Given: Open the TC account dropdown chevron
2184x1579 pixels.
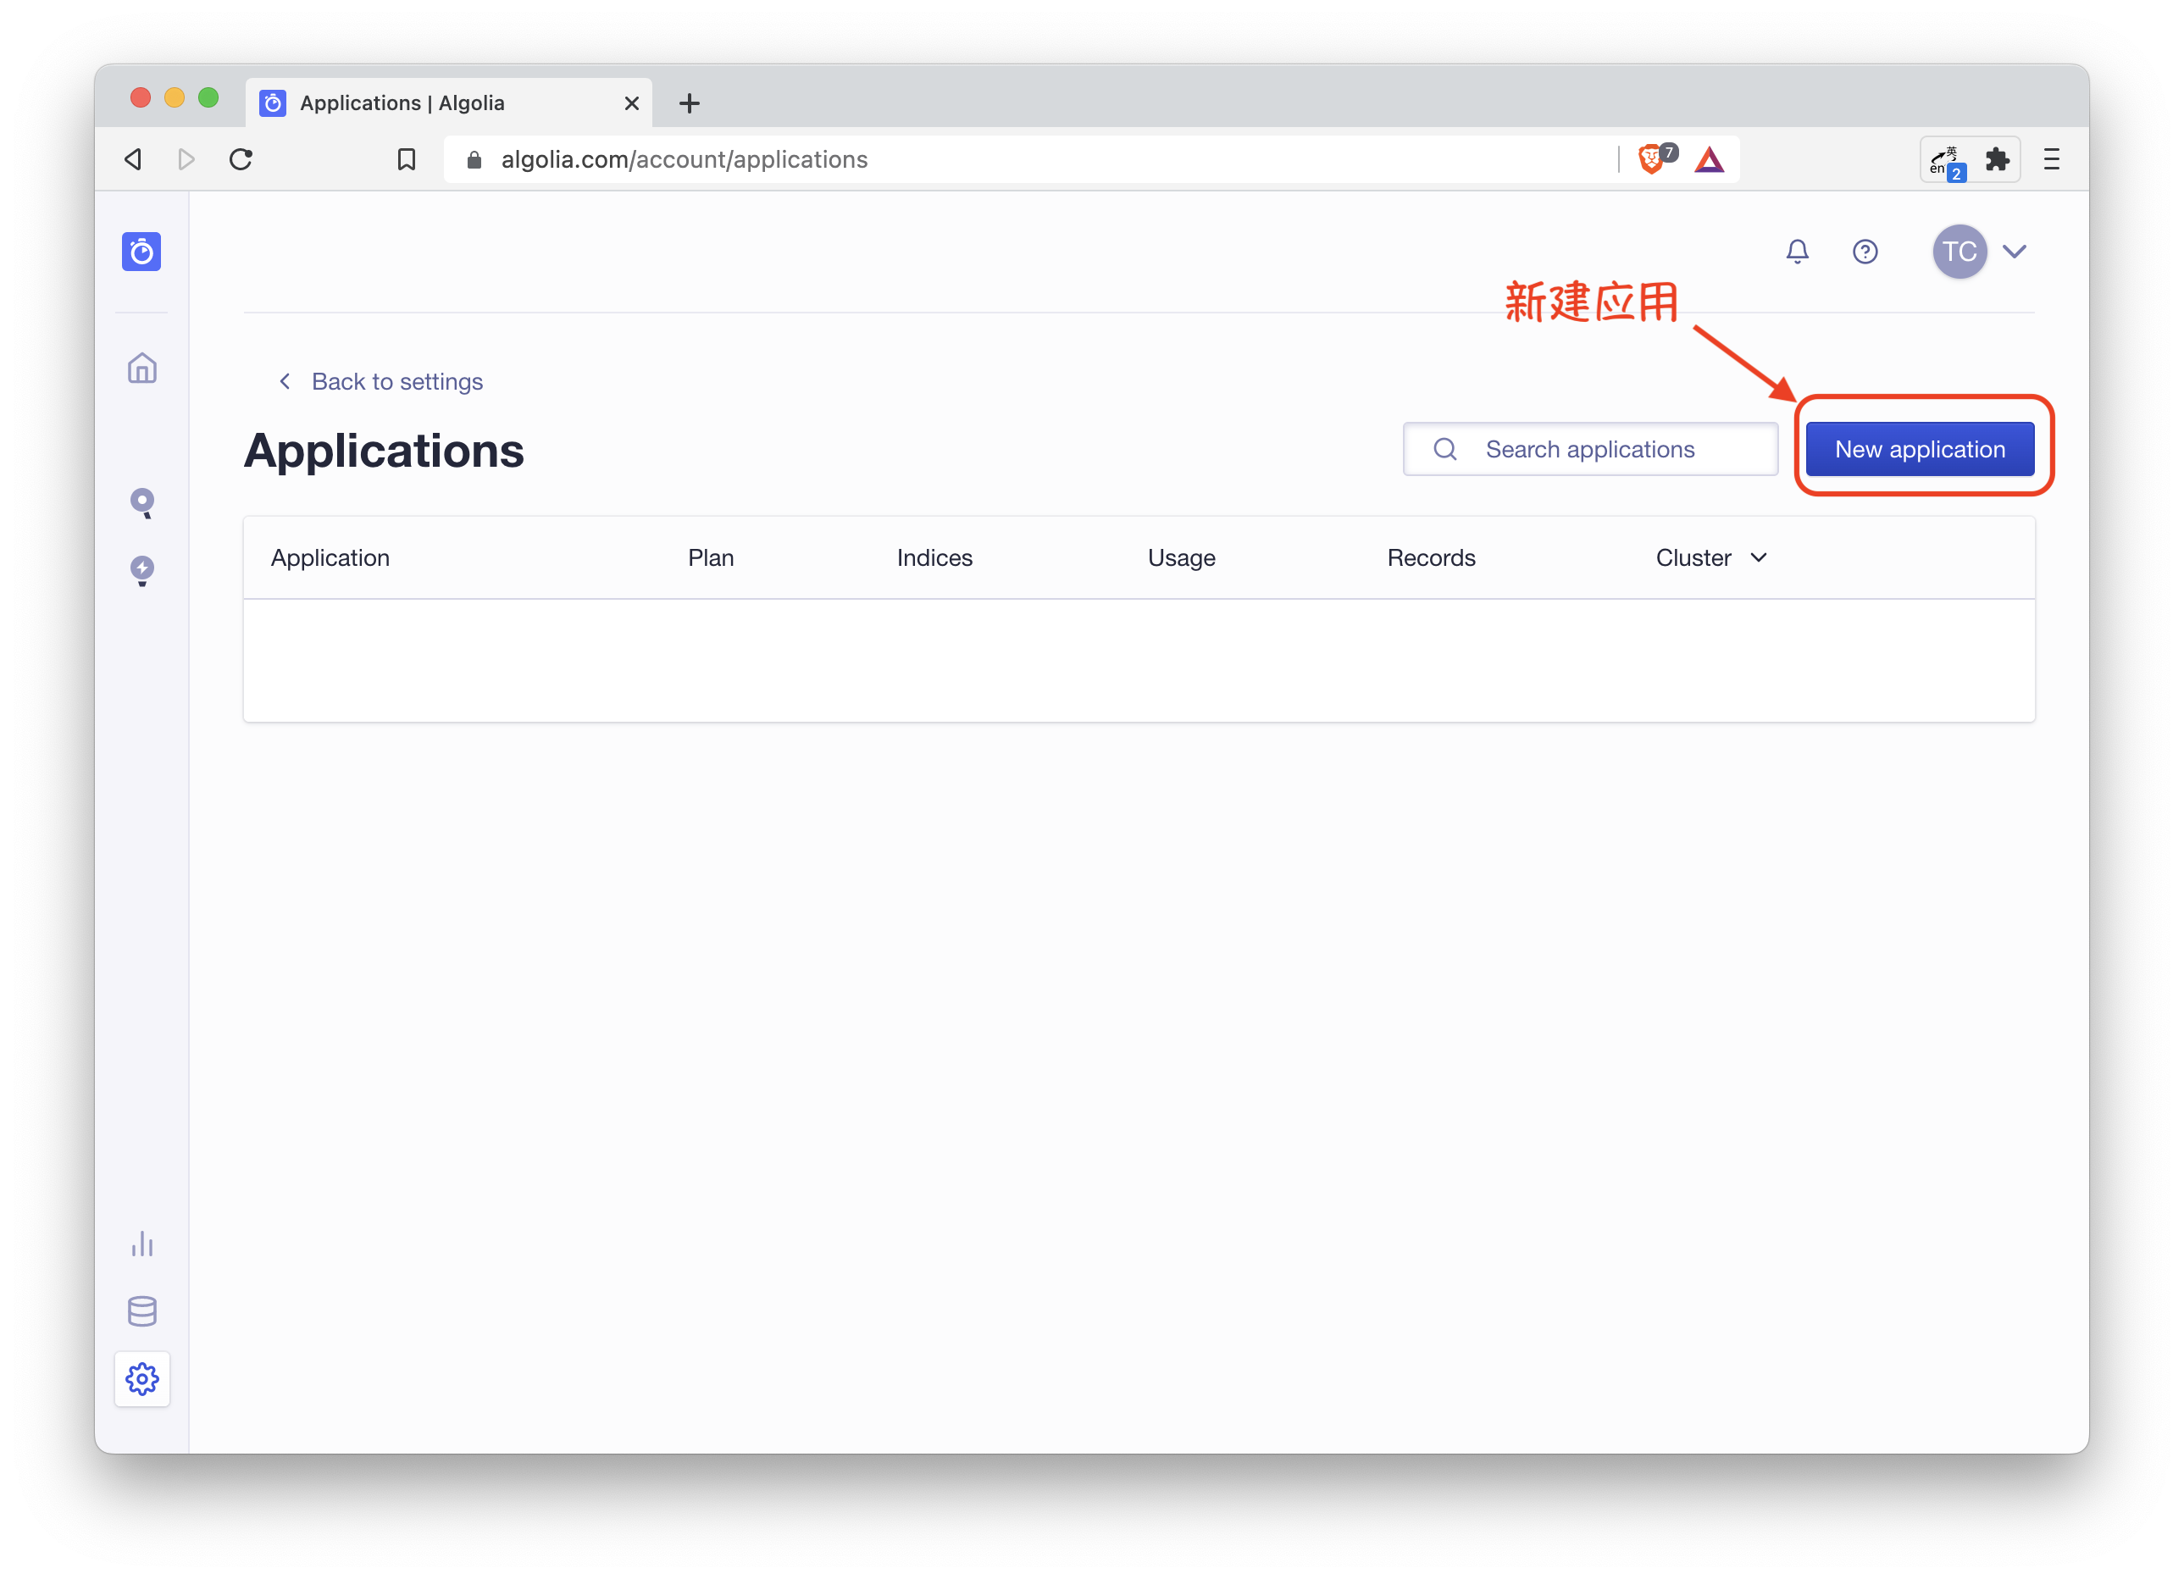Looking at the screenshot, I should click(x=2015, y=252).
